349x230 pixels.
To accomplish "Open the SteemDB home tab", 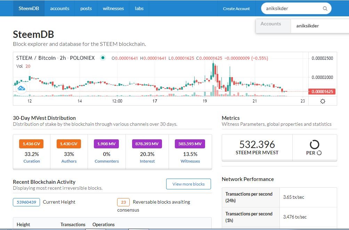I will 29,8.
